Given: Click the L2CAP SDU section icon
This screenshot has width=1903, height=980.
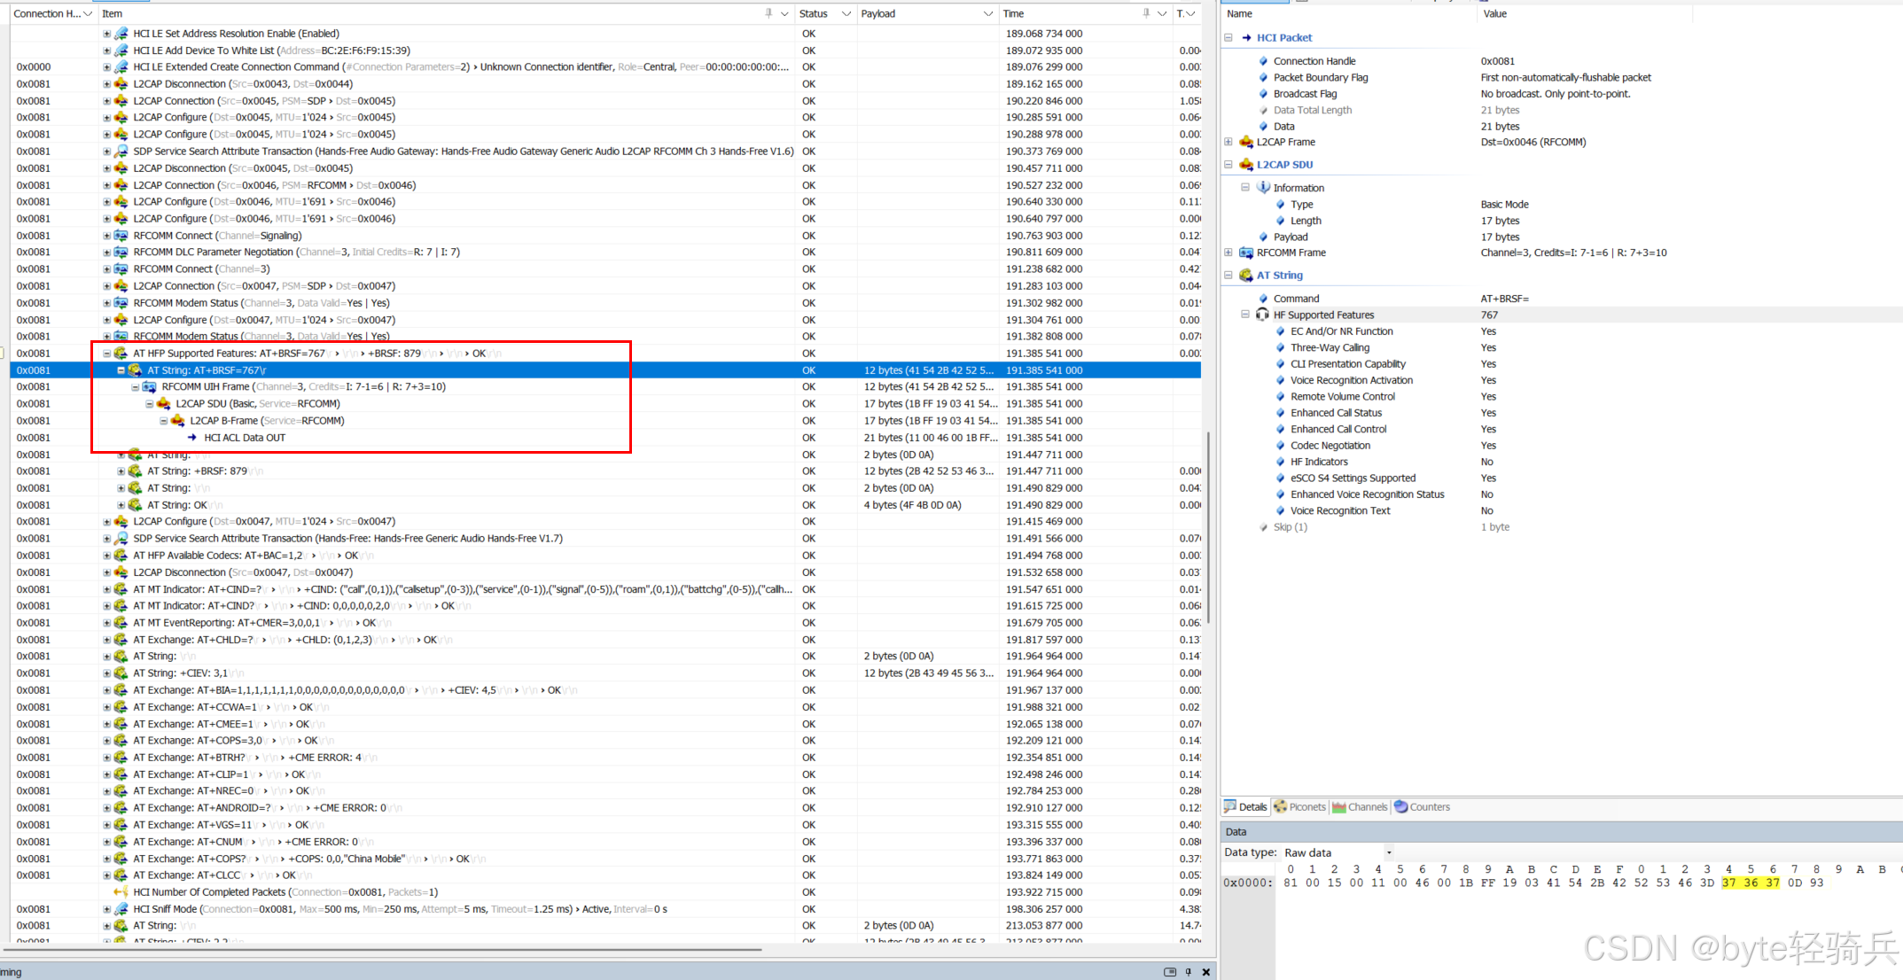Looking at the screenshot, I should (x=1246, y=165).
